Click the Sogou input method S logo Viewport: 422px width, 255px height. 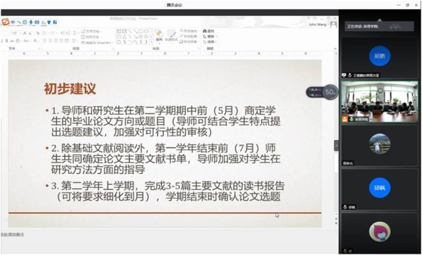(5, 22)
